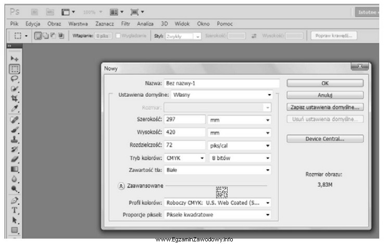Open the Plik menu
389x244 pixels.
(14, 24)
